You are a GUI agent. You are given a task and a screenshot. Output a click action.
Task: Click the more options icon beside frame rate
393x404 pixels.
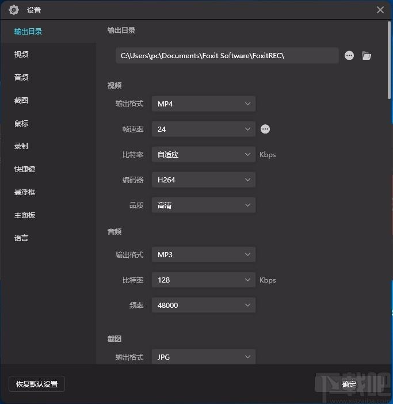tap(265, 129)
